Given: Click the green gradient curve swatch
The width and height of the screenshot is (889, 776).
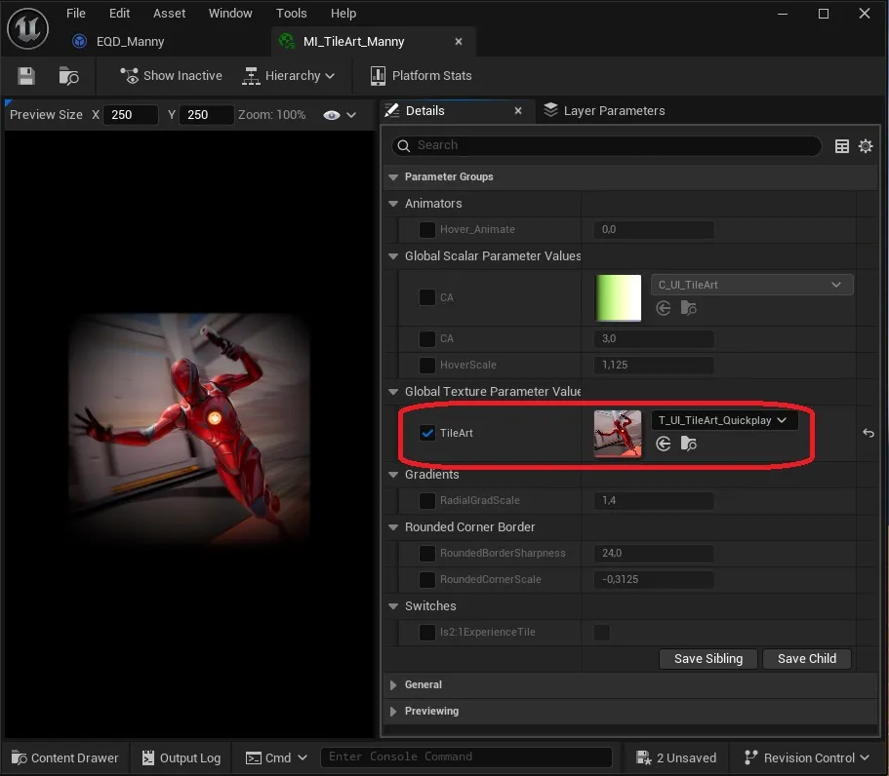Looking at the screenshot, I should point(618,298).
